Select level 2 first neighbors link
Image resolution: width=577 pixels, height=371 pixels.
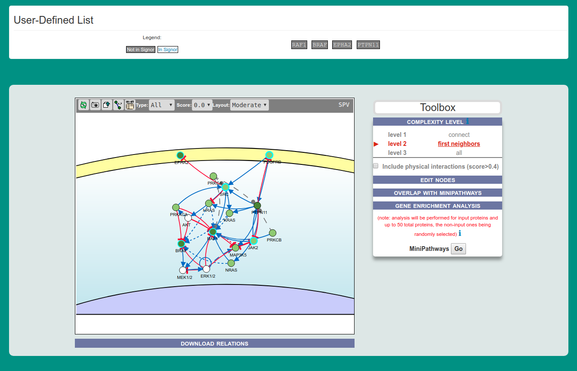[459, 144]
